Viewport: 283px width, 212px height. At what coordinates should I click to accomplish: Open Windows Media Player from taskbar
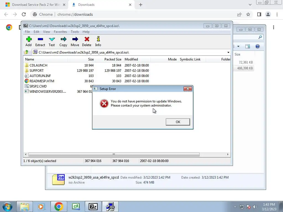(41, 206)
